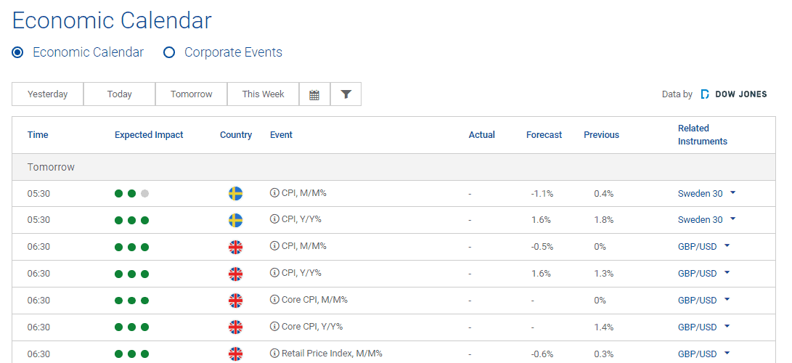Select the Economic Calendar radio button
Image resolution: width=792 pixels, height=363 pixels.
point(18,52)
